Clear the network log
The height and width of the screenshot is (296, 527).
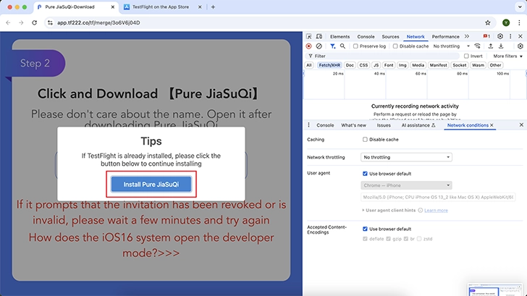coord(319,46)
